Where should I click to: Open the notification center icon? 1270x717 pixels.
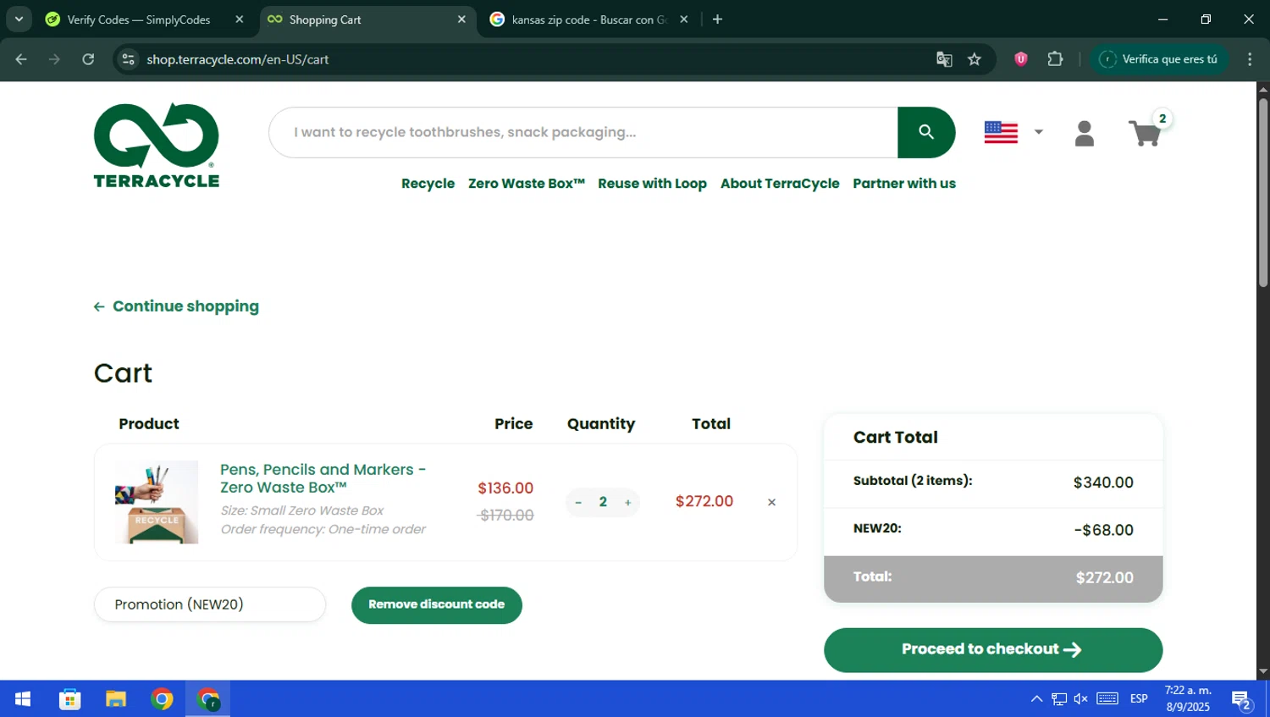point(1242,700)
